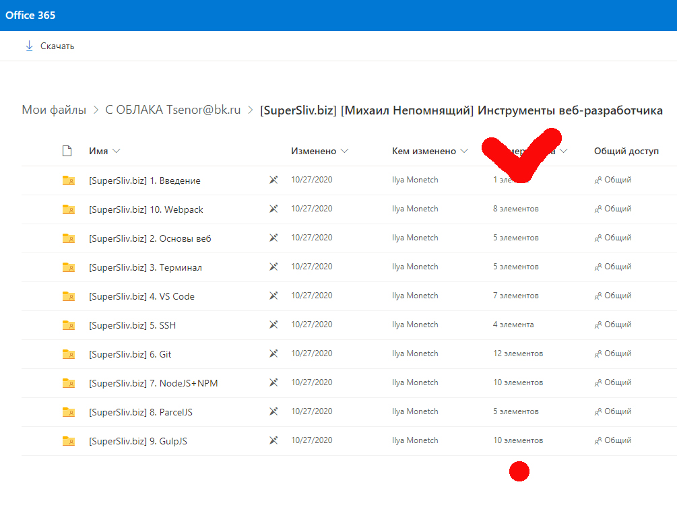Click the pin icon on 3. Терминал row
Screen dimensions: 677x505
click(273, 267)
